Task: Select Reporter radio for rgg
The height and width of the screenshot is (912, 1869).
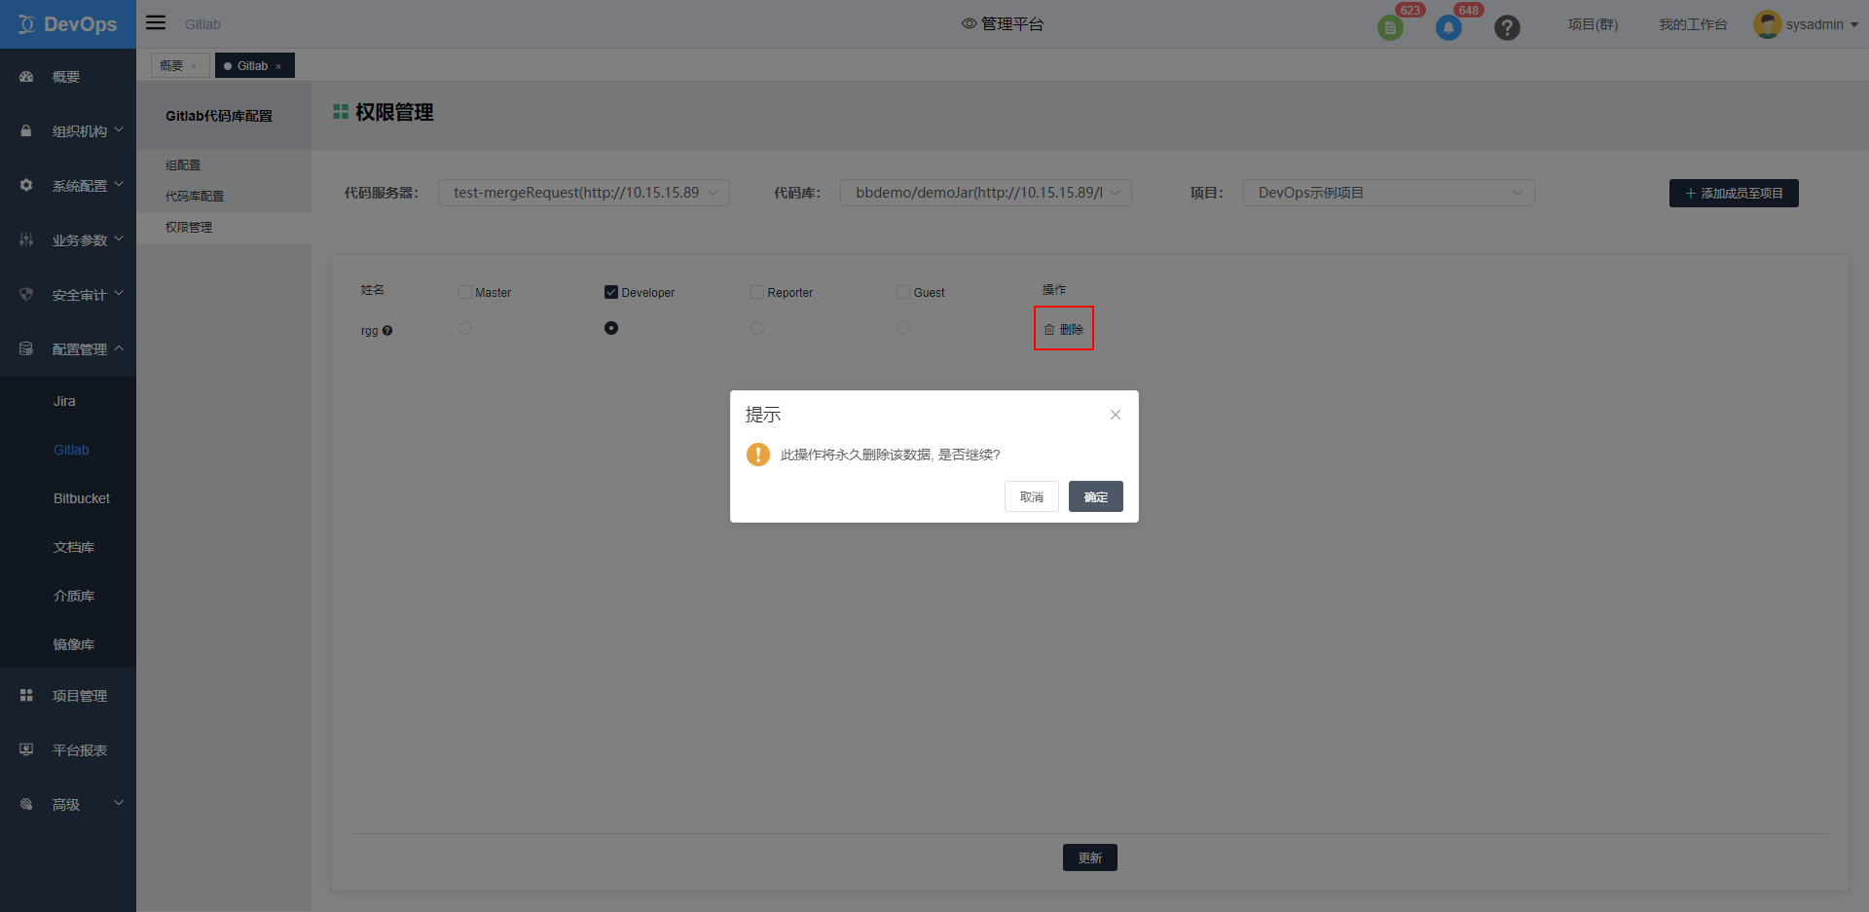Action: 757,328
